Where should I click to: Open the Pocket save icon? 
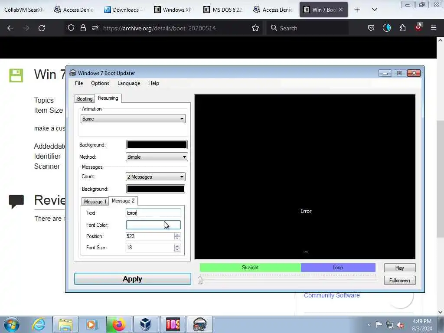[371, 28]
